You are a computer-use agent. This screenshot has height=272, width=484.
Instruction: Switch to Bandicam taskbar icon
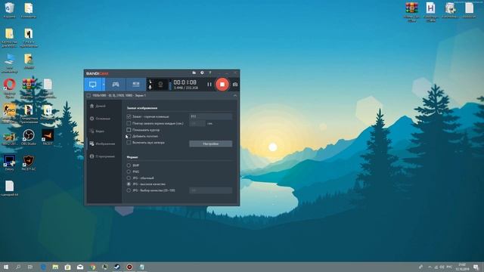[129, 267]
